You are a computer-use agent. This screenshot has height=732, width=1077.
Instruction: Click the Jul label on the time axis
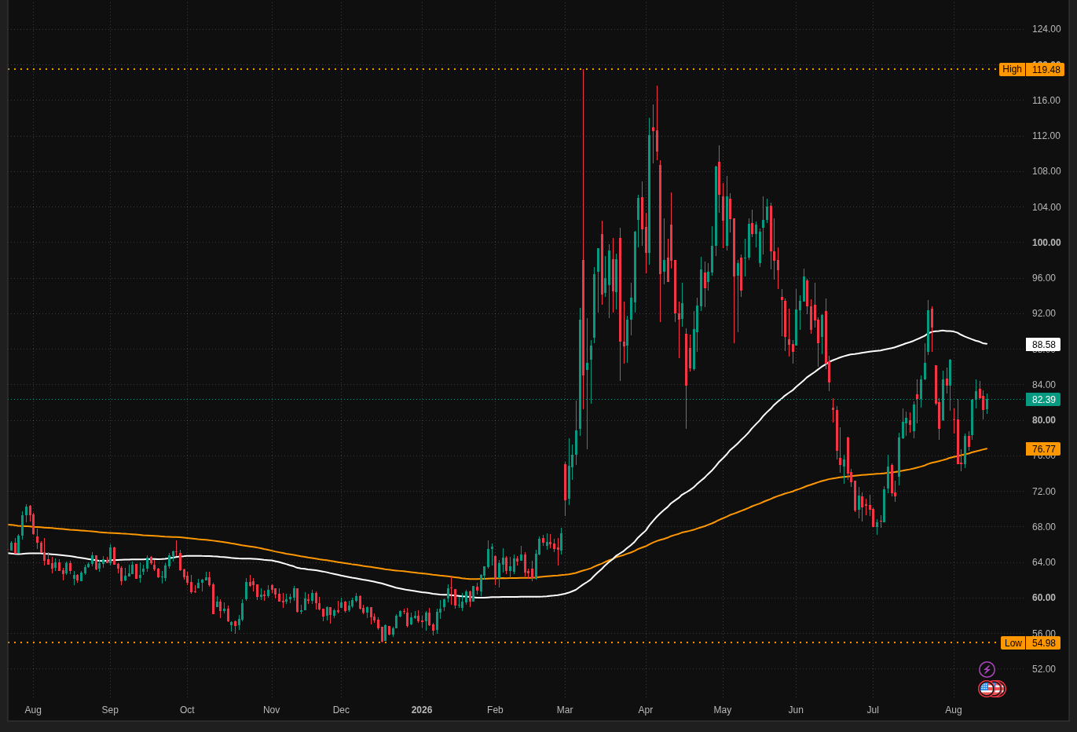click(873, 710)
